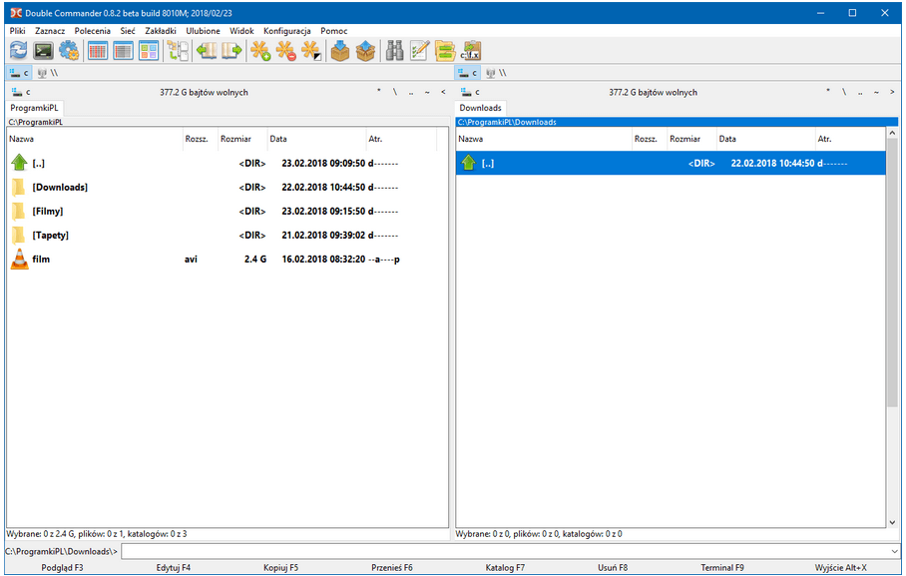The image size is (906, 576).
Task: Open the Konfiguracja menu
Action: tap(287, 31)
